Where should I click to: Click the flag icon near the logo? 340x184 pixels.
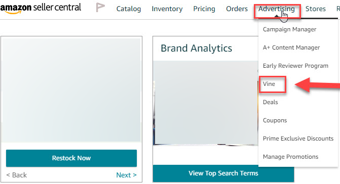pos(100,8)
